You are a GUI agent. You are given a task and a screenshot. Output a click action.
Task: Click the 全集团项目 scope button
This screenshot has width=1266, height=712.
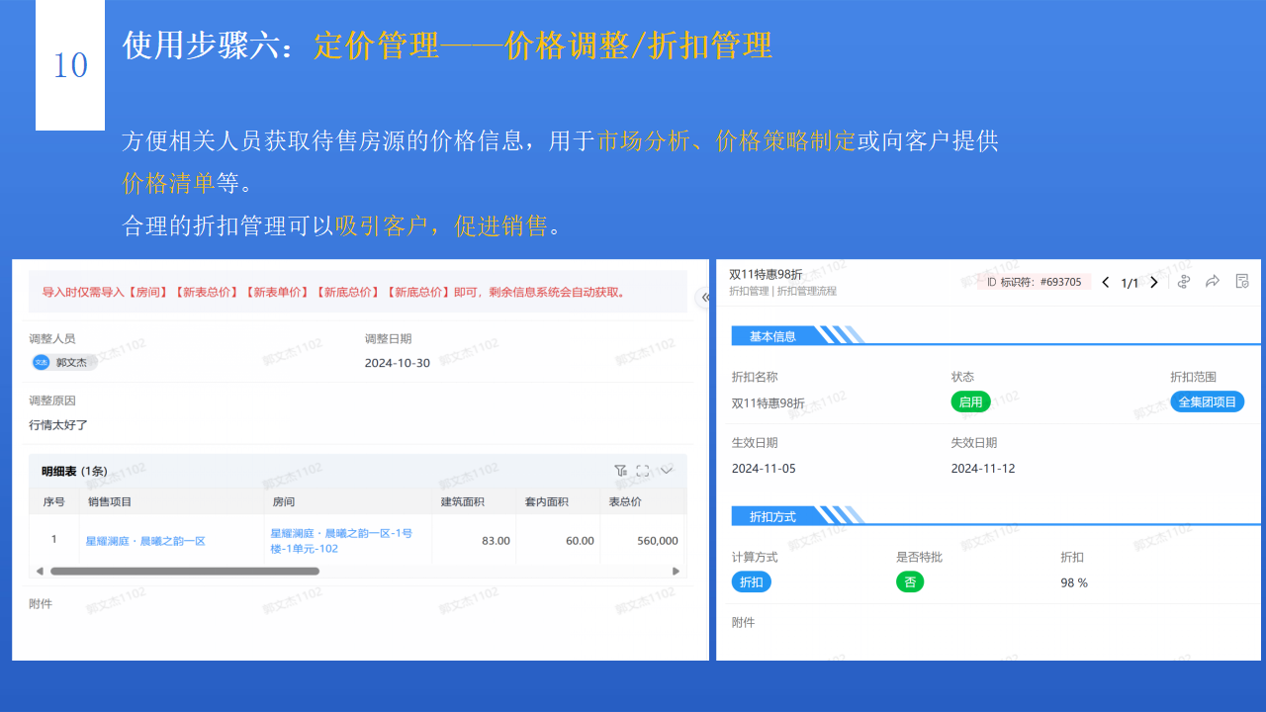point(1208,401)
